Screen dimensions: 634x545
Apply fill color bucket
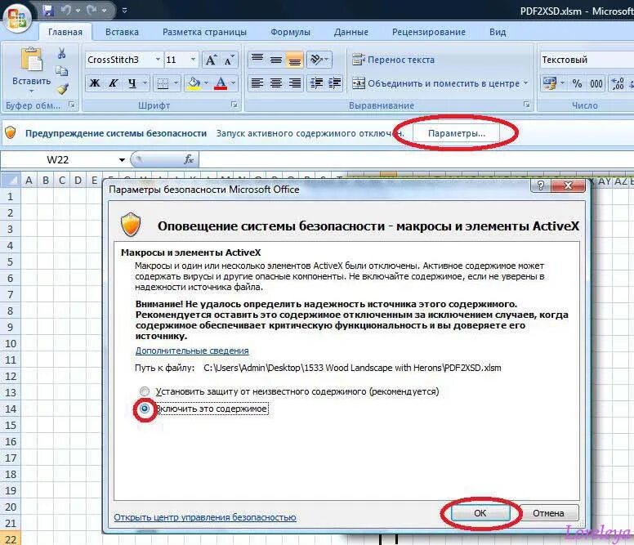[x=194, y=83]
